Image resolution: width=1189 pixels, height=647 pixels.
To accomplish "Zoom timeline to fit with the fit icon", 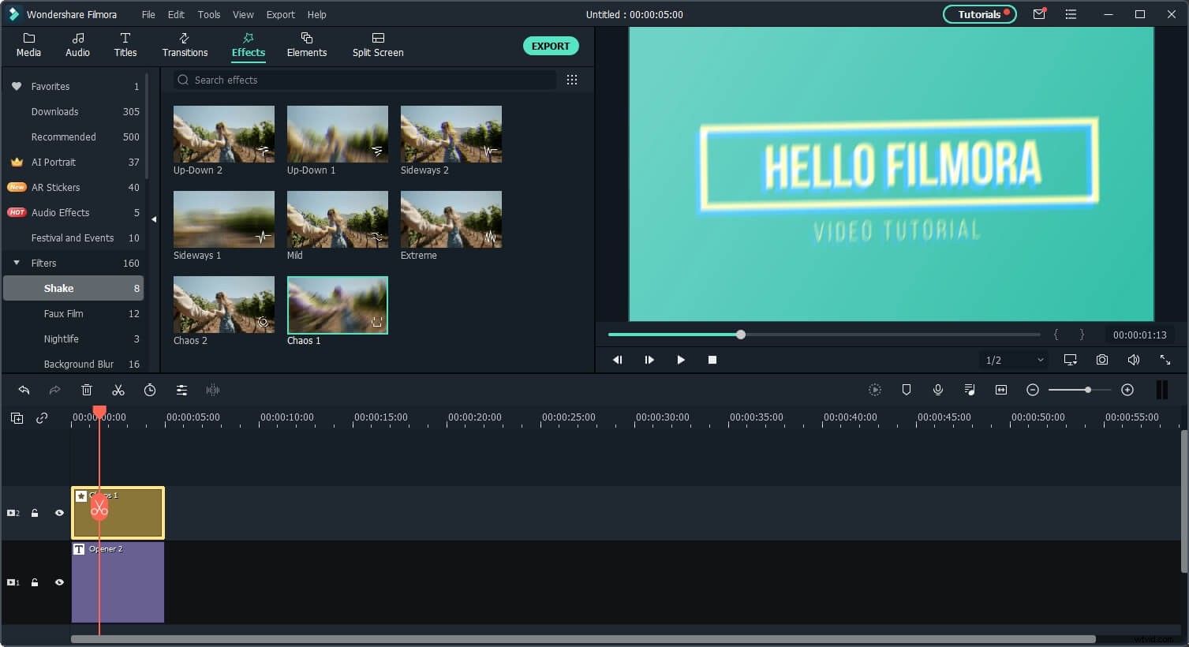I will point(1000,389).
